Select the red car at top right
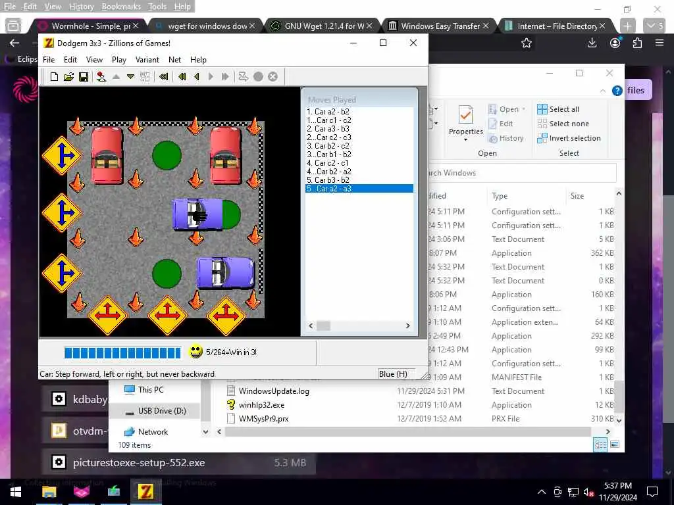Viewport: 674px width, 505px height. click(226, 155)
